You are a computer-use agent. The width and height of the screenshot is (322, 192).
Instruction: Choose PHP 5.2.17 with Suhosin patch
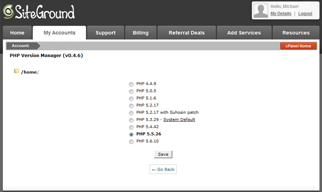[x=131, y=113]
